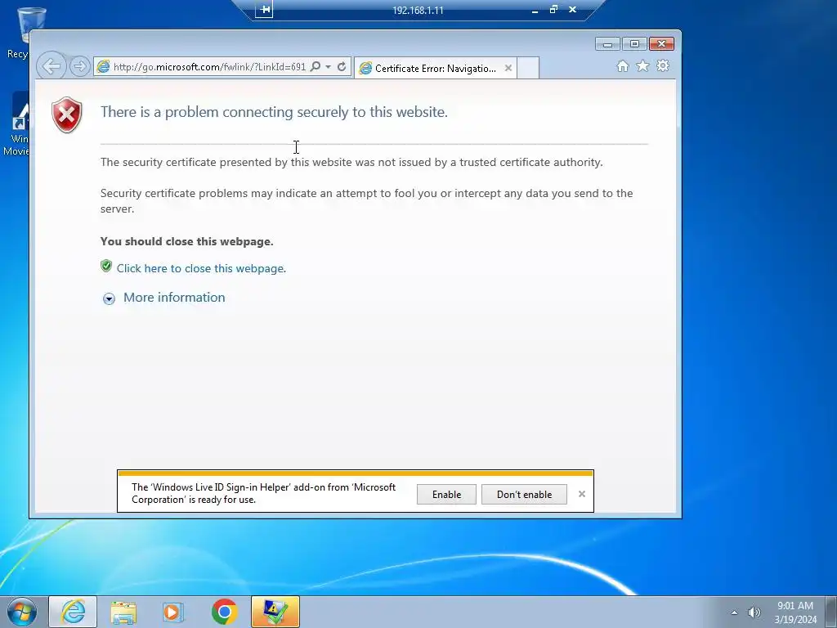Go forward with the Forward arrow
The width and height of the screenshot is (837, 628).
click(x=79, y=66)
